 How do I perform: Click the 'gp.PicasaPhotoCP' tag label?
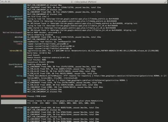tap(15, 16)
